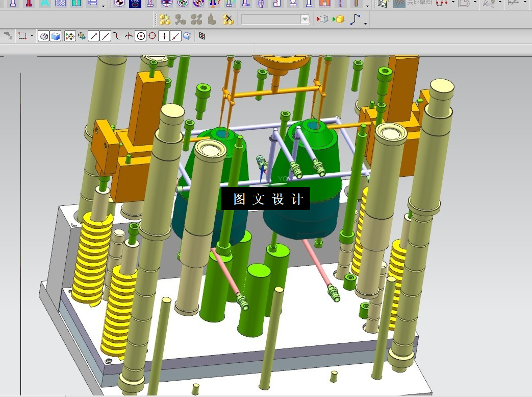The height and width of the screenshot is (397, 532).
Task: Open the dropdown beside the grey spline icon
Action: [500, 3]
